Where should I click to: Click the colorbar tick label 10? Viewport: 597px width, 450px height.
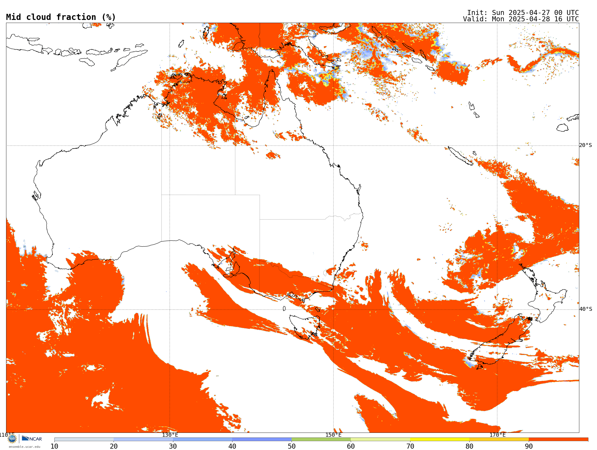point(54,446)
